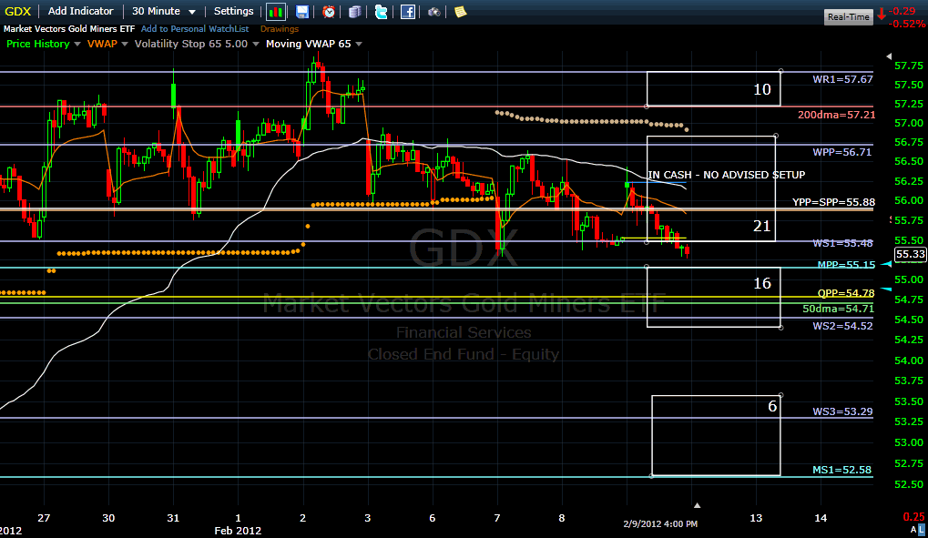Select the YPP=SPP=55.88 label
928x538 pixels.
point(834,202)
